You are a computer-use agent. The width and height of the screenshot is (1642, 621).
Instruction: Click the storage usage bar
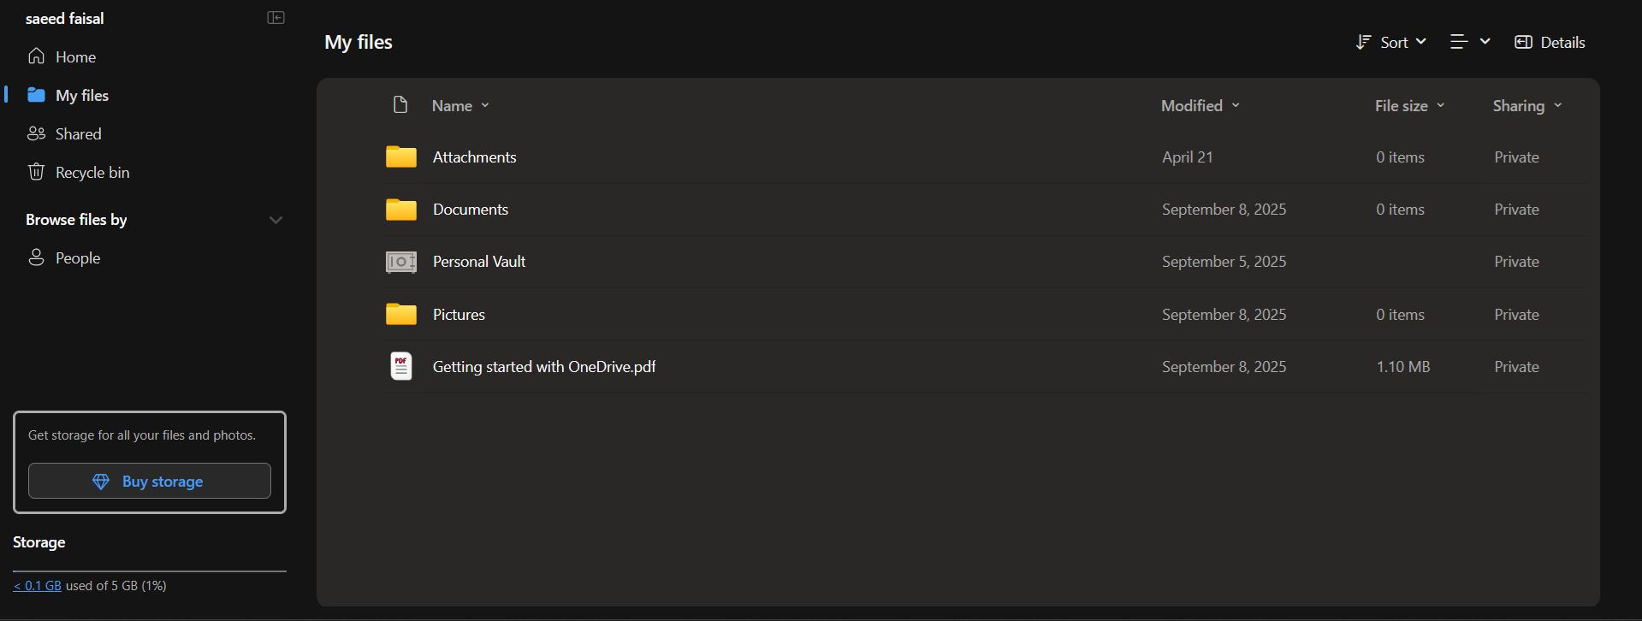(x=150, y=571)
